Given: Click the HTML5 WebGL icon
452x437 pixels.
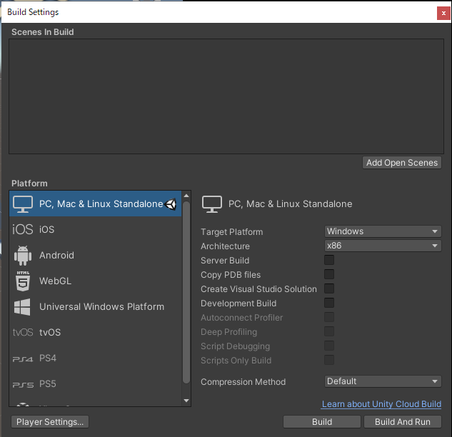Looking at the screenshot, I should point(23,281).
